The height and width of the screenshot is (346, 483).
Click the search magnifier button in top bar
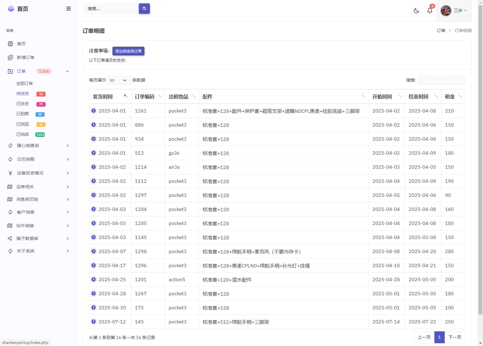click(144, 9)
